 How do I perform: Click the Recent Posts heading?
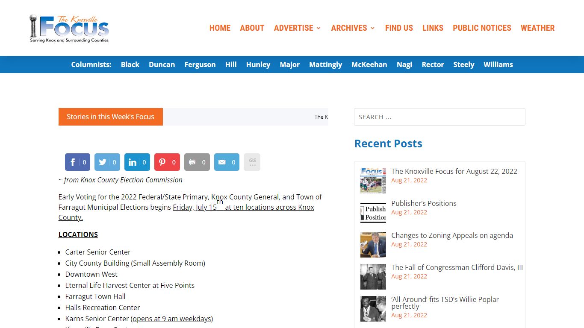click(388, 143)
